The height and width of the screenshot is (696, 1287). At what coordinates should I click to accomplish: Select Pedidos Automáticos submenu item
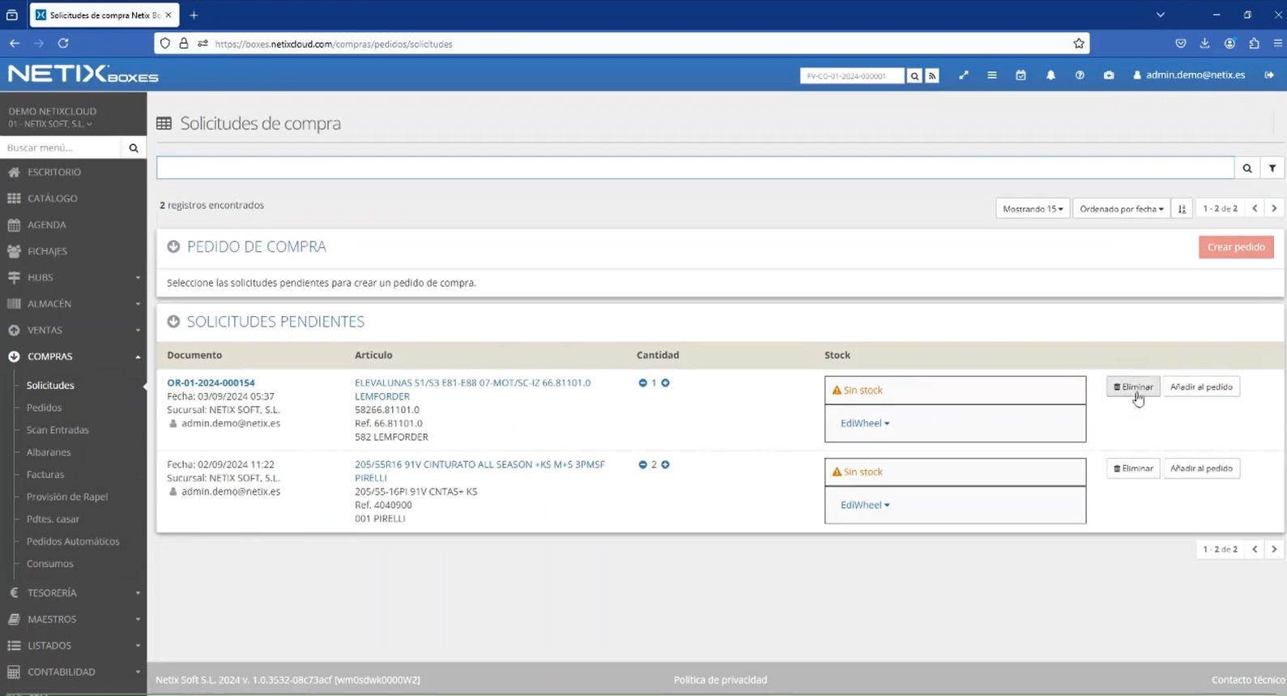[x=73, y=542]
